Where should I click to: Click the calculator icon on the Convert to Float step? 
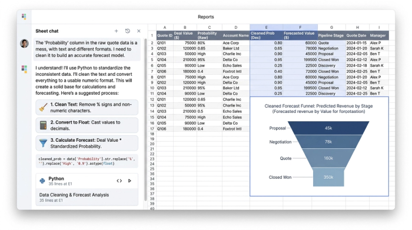click(43, 125)
